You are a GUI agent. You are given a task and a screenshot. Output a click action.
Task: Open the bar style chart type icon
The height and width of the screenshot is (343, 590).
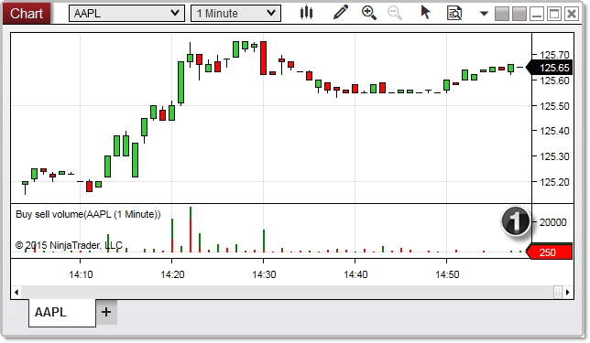coord(307,13)
